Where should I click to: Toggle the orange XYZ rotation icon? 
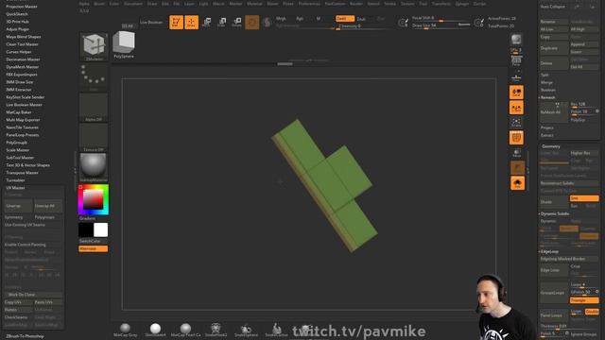click(516, 108)
